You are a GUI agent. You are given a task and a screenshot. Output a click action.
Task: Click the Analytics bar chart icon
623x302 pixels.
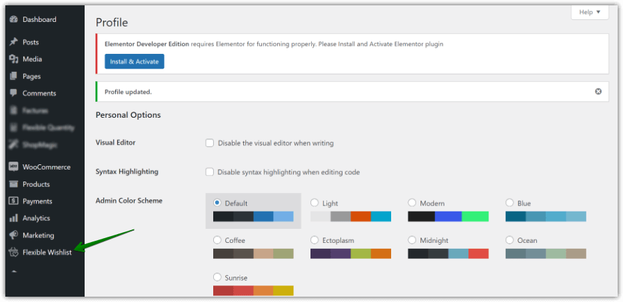click(x=13, y=218)
